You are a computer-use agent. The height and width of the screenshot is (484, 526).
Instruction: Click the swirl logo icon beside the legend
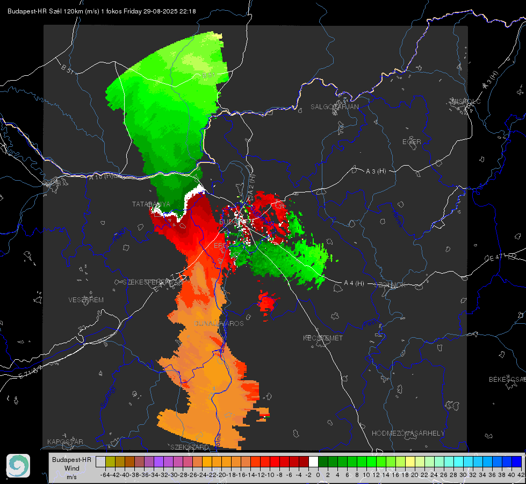(18, 466)
